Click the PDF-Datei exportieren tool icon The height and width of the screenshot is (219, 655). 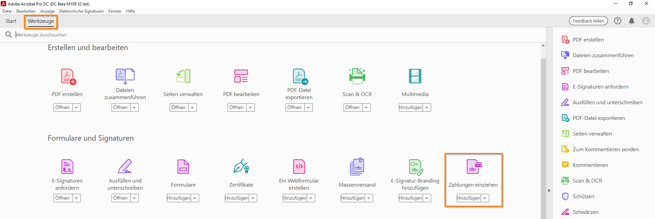point(300,76)
